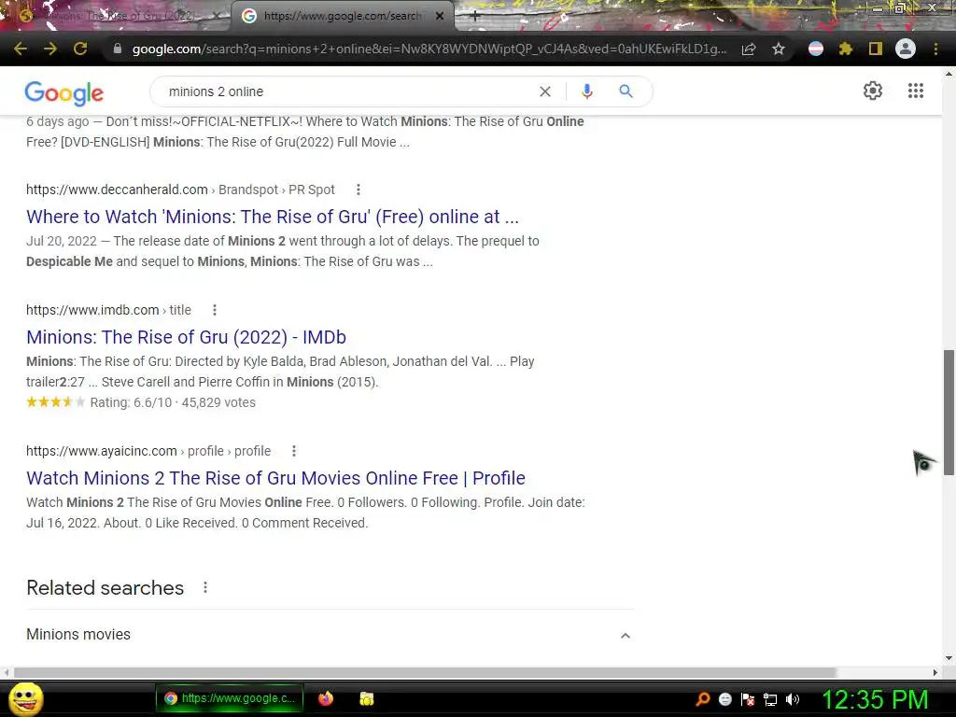The width and height of the screenshot is (956, 717).
Task: Click the vertical scrollbar thumb
Action: [949, 413]
